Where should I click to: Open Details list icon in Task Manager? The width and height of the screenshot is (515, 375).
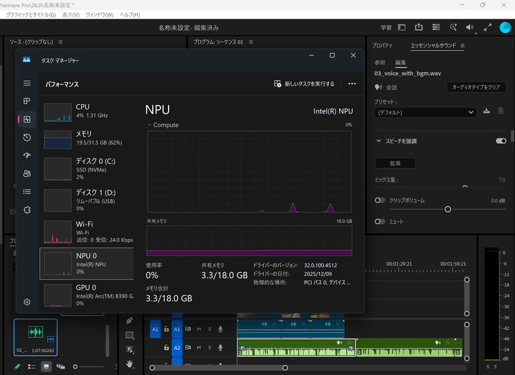pyautogui.click(x=27, y=191)
